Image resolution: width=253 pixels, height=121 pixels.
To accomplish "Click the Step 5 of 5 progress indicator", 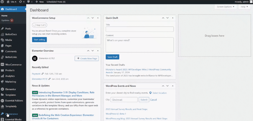I will point(39,25).
